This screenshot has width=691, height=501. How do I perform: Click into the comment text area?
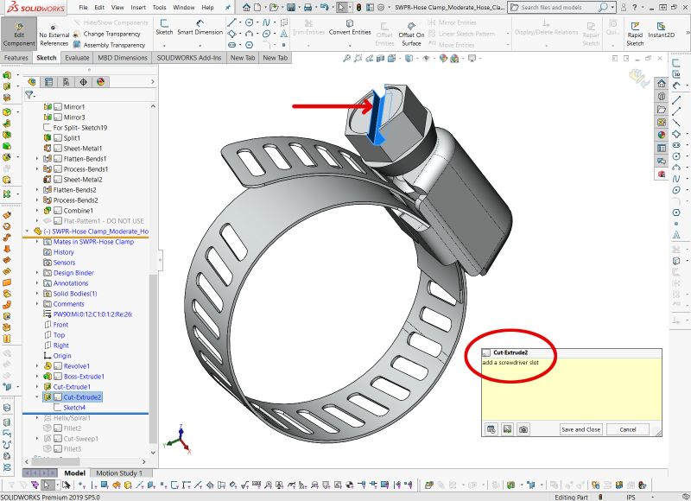pyautogui.click(x=571, y=390)
